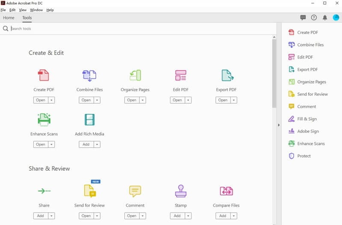This screenshot has width=342, height=225.
Task: Click Open button under Organize Pages
Action: (132, 100)
